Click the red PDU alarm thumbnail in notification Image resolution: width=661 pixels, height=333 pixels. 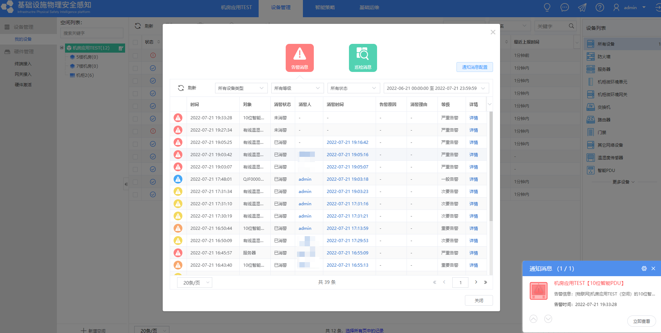[539, 291]
